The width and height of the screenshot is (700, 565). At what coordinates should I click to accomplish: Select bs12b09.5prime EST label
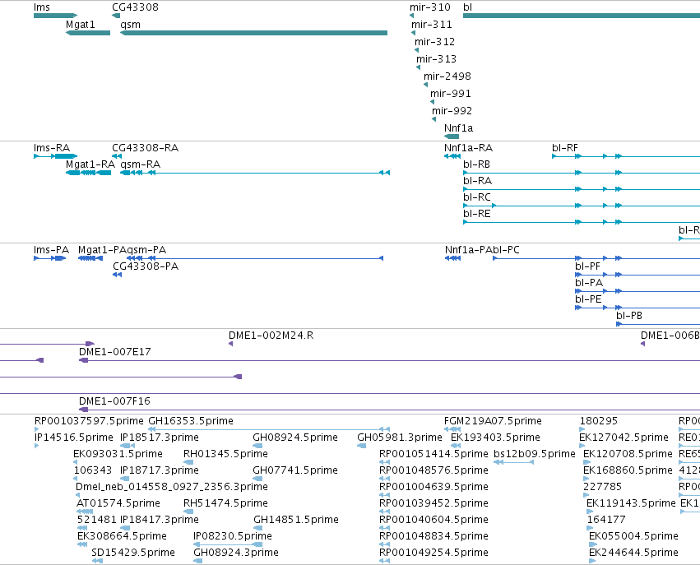(x=535, y=454)
